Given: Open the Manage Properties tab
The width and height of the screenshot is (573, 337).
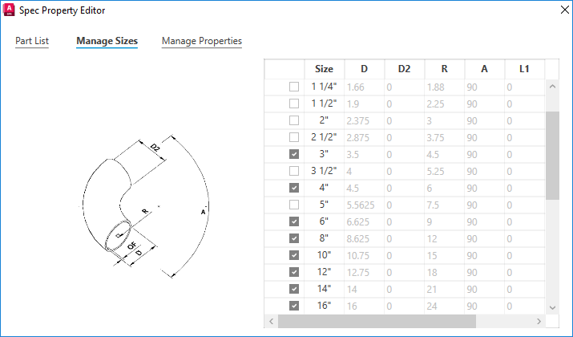Looking at the screenshot, I should 202,41.
